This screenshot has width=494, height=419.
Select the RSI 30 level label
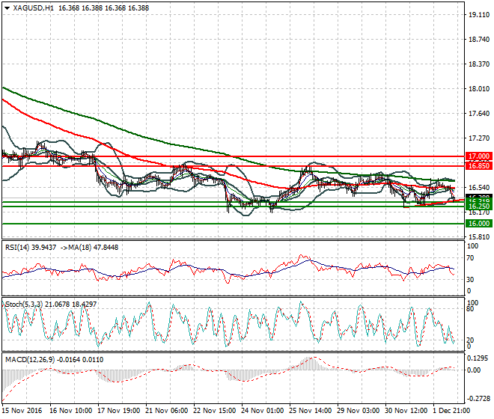click(x=470, y=279)
